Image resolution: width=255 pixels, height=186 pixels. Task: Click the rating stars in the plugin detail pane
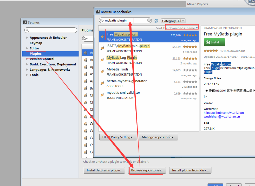(211, 51)
